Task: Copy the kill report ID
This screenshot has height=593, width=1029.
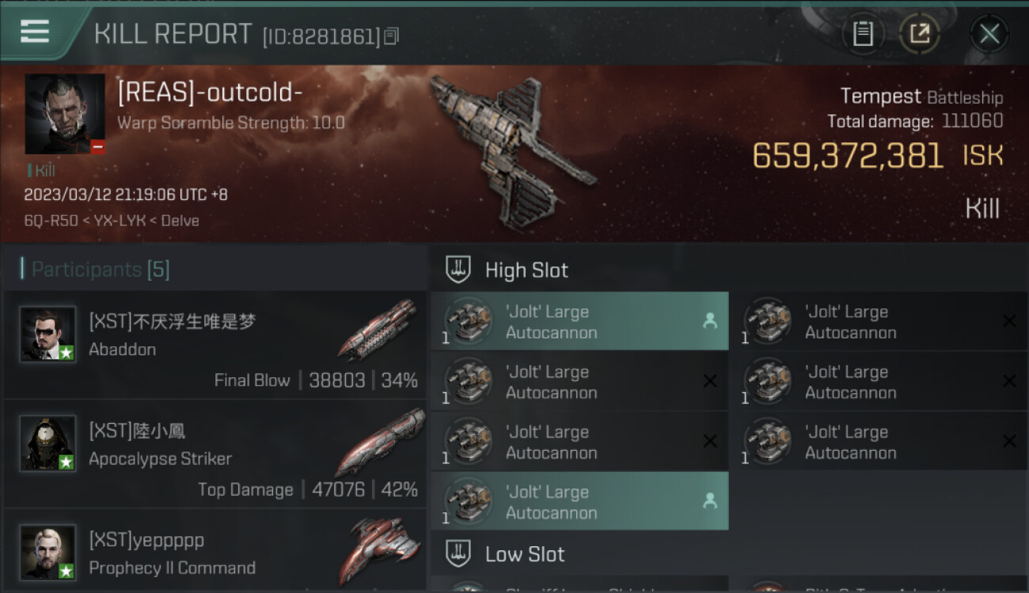Action: [392, 36]
